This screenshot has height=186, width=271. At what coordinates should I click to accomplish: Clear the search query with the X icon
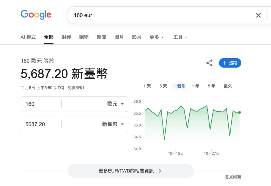(x=258, y=15)
